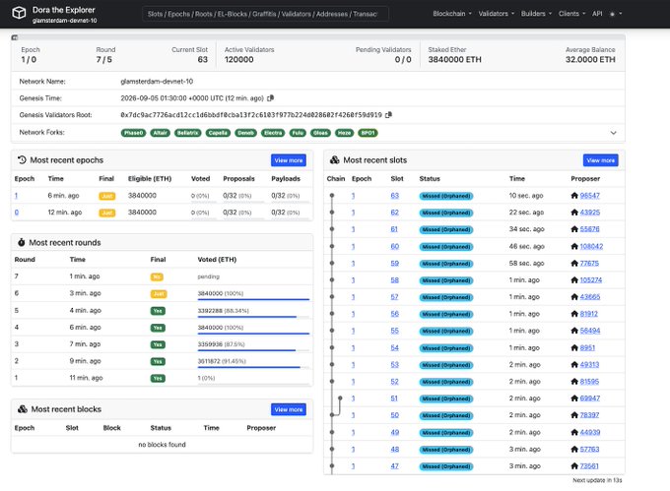The width and height of the screenshot is (670, 491).
Task: Click the house icon beside proposer 96547
Action: 574,196
